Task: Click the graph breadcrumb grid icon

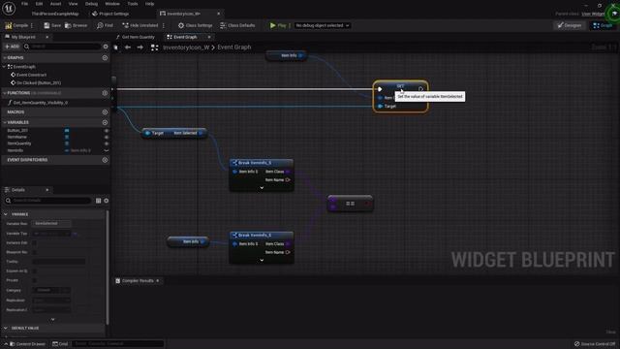Action: (155, 48)
